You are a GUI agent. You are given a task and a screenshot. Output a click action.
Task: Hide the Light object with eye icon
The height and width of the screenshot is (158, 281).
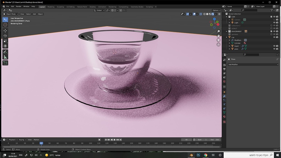(274, 22)
